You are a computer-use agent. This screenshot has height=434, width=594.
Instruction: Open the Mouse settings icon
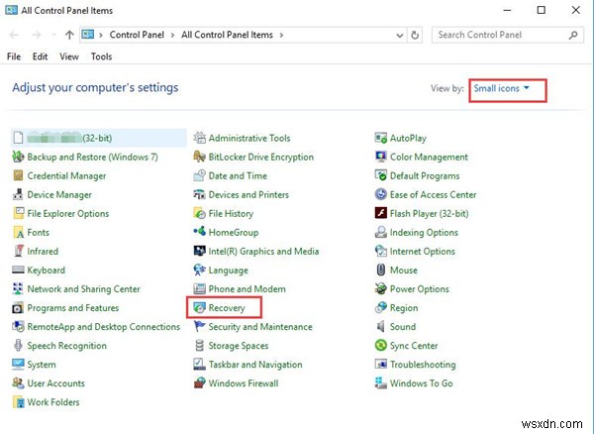tap(381, 270)
